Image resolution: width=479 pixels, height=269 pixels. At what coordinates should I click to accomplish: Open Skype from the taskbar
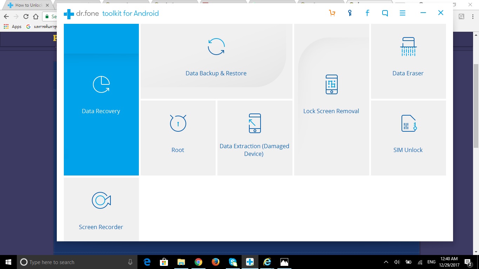232,262
